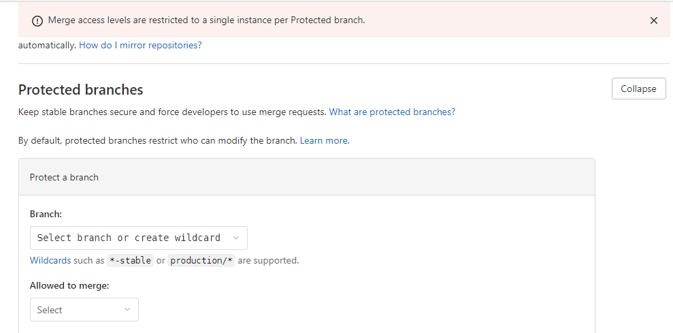Click the Branch dropdown chevron arrow
Screen dimensions: 673x333
(x=236, y=238)
